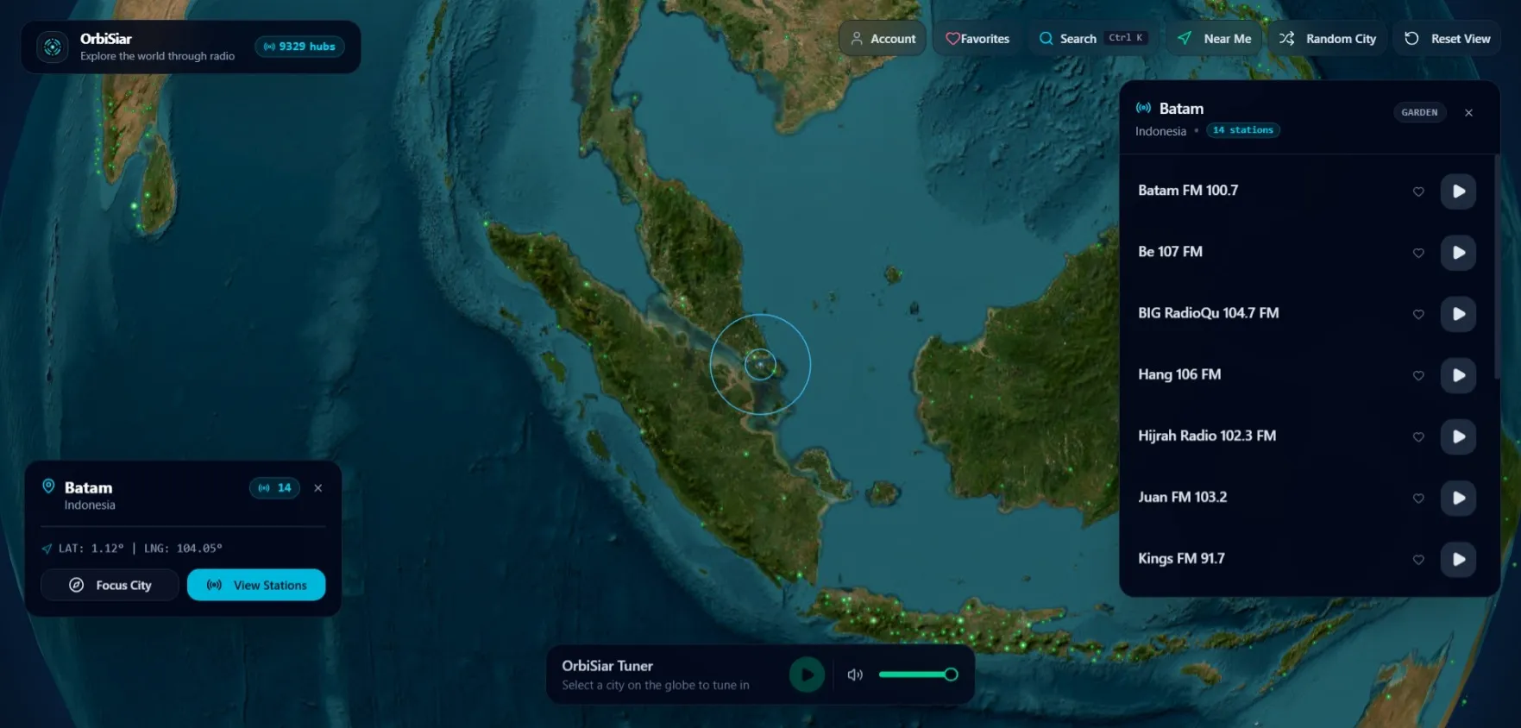Click the Batam marker on the globe

pyautogui.click(x=760, y=364)
